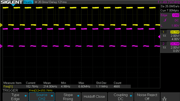Click the M 20.0ms timebase readout
The image size is (180, 101).
(42, 2)
